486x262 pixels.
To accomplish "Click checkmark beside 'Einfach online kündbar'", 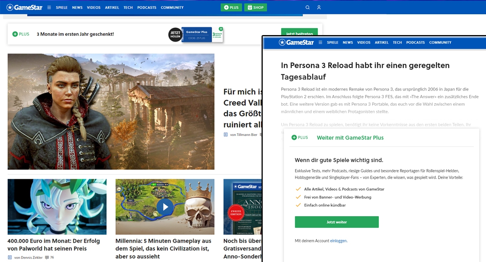I will pos(298,205).
